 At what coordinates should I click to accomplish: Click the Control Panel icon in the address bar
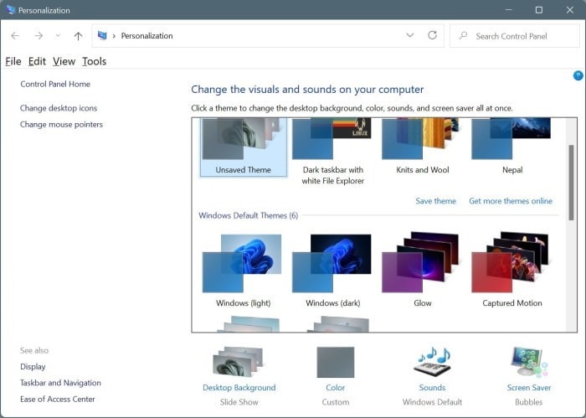[x=102, y=35]
